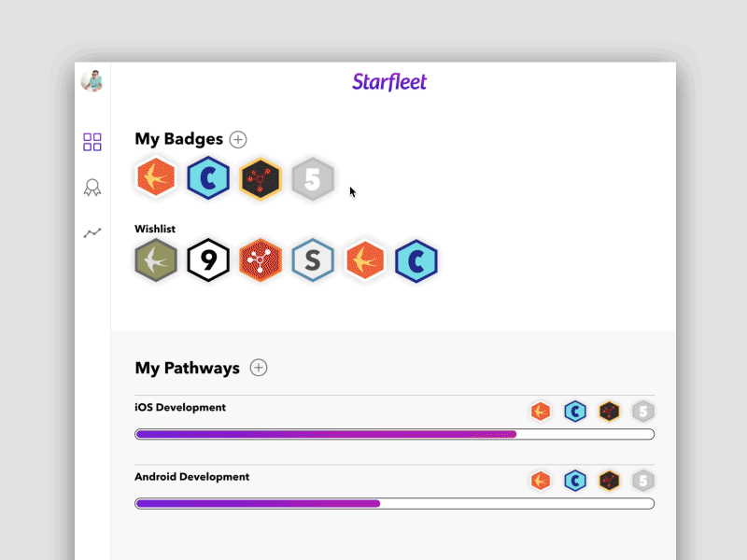This screenshot has width=747, height=560.
Task: Click the iOS Development progress bar
Action: click(394, 434)
